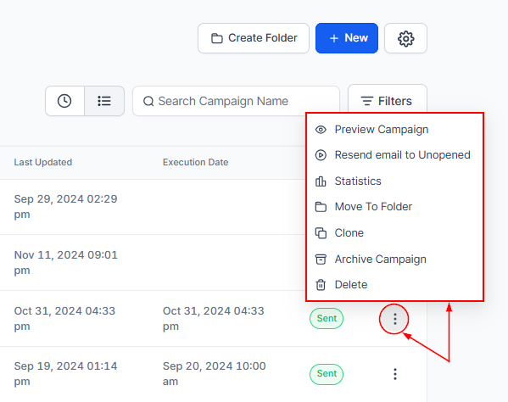Click the Create Folder button
Image resolution: width=508 pixels, height=402 pixels.
pos(254,38)
